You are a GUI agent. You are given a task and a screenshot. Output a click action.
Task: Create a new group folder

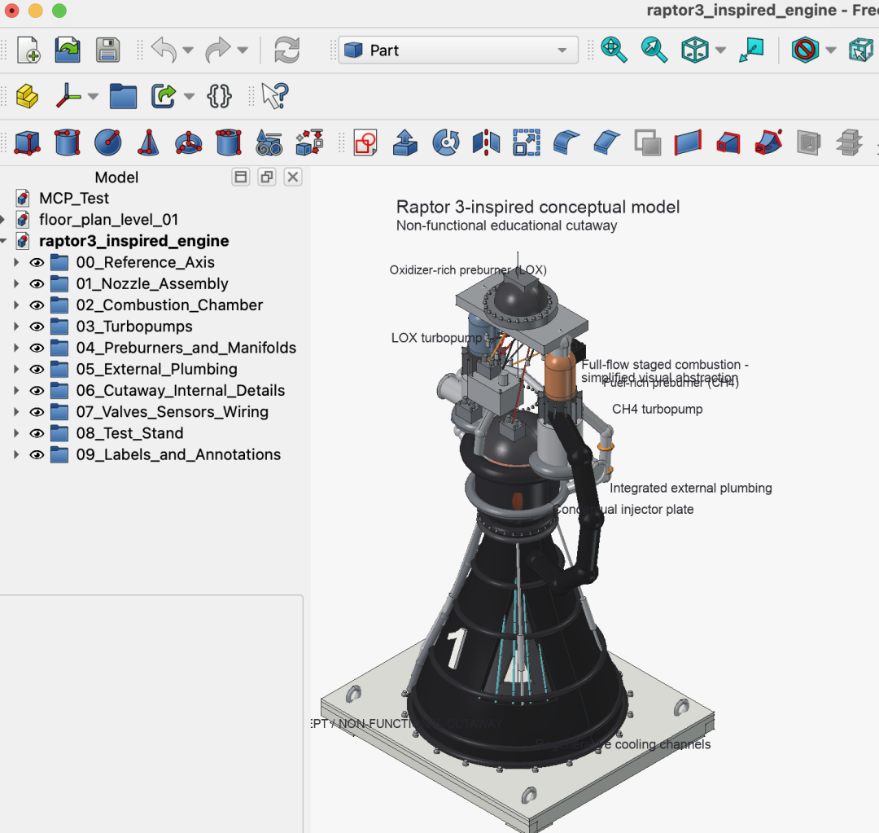(124, 96)
